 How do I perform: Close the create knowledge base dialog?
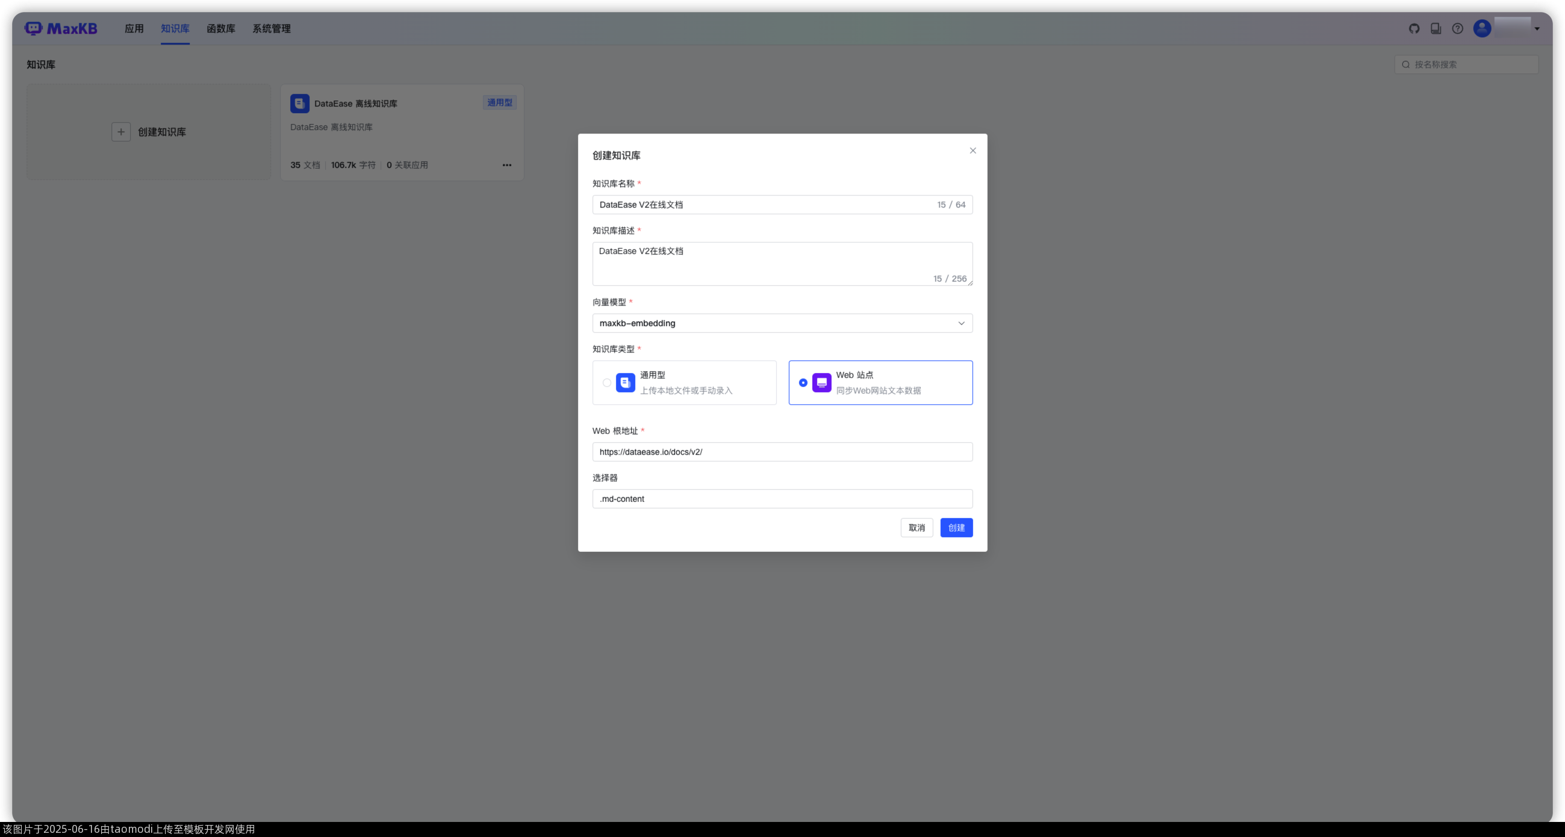(972, 150)
